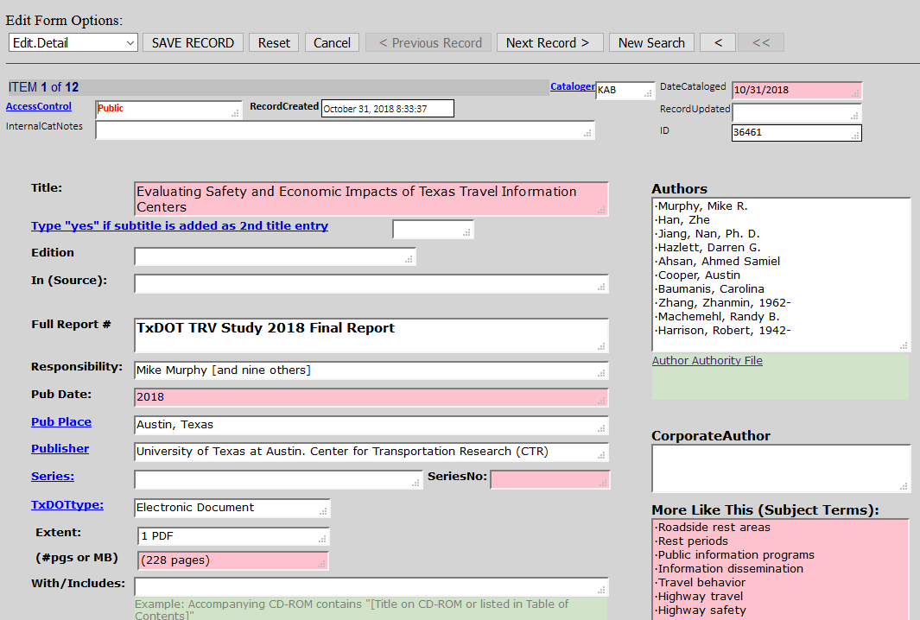920x620 pixels.
Task: Click the Previous Record button
Action: (428, 43)
